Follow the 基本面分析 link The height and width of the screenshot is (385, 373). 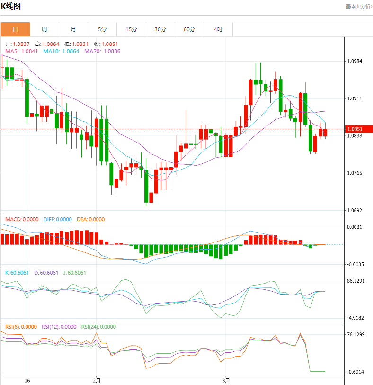359,6
